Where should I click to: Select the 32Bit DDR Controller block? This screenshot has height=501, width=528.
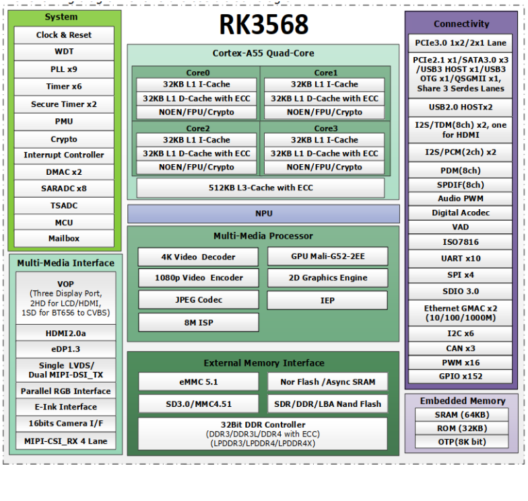click(x=263, y=434)
